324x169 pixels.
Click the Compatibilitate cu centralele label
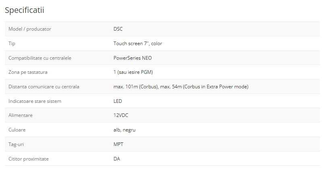[40, 58]
